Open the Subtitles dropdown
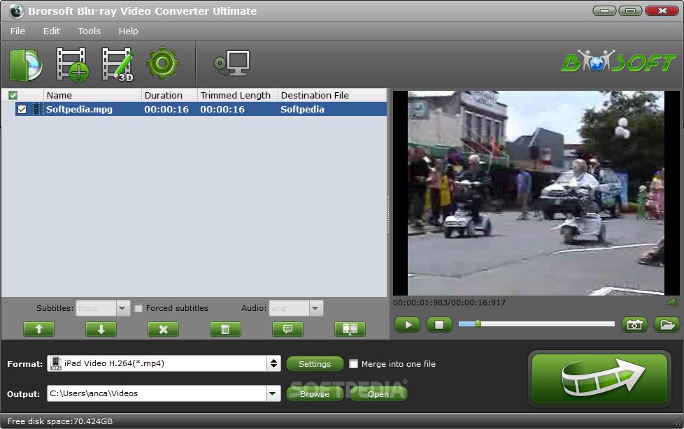 coord(123,308)
